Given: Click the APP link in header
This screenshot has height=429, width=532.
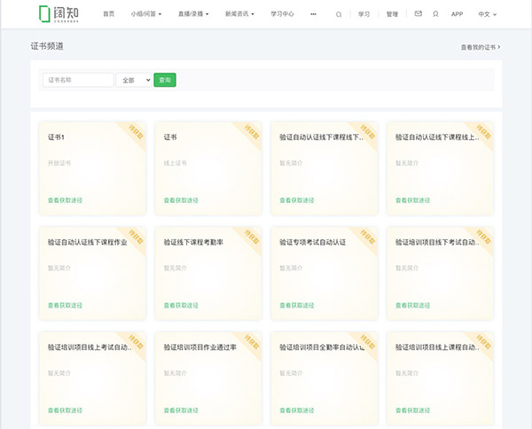Looking at the screenshot, I should (x=457, y=14).
